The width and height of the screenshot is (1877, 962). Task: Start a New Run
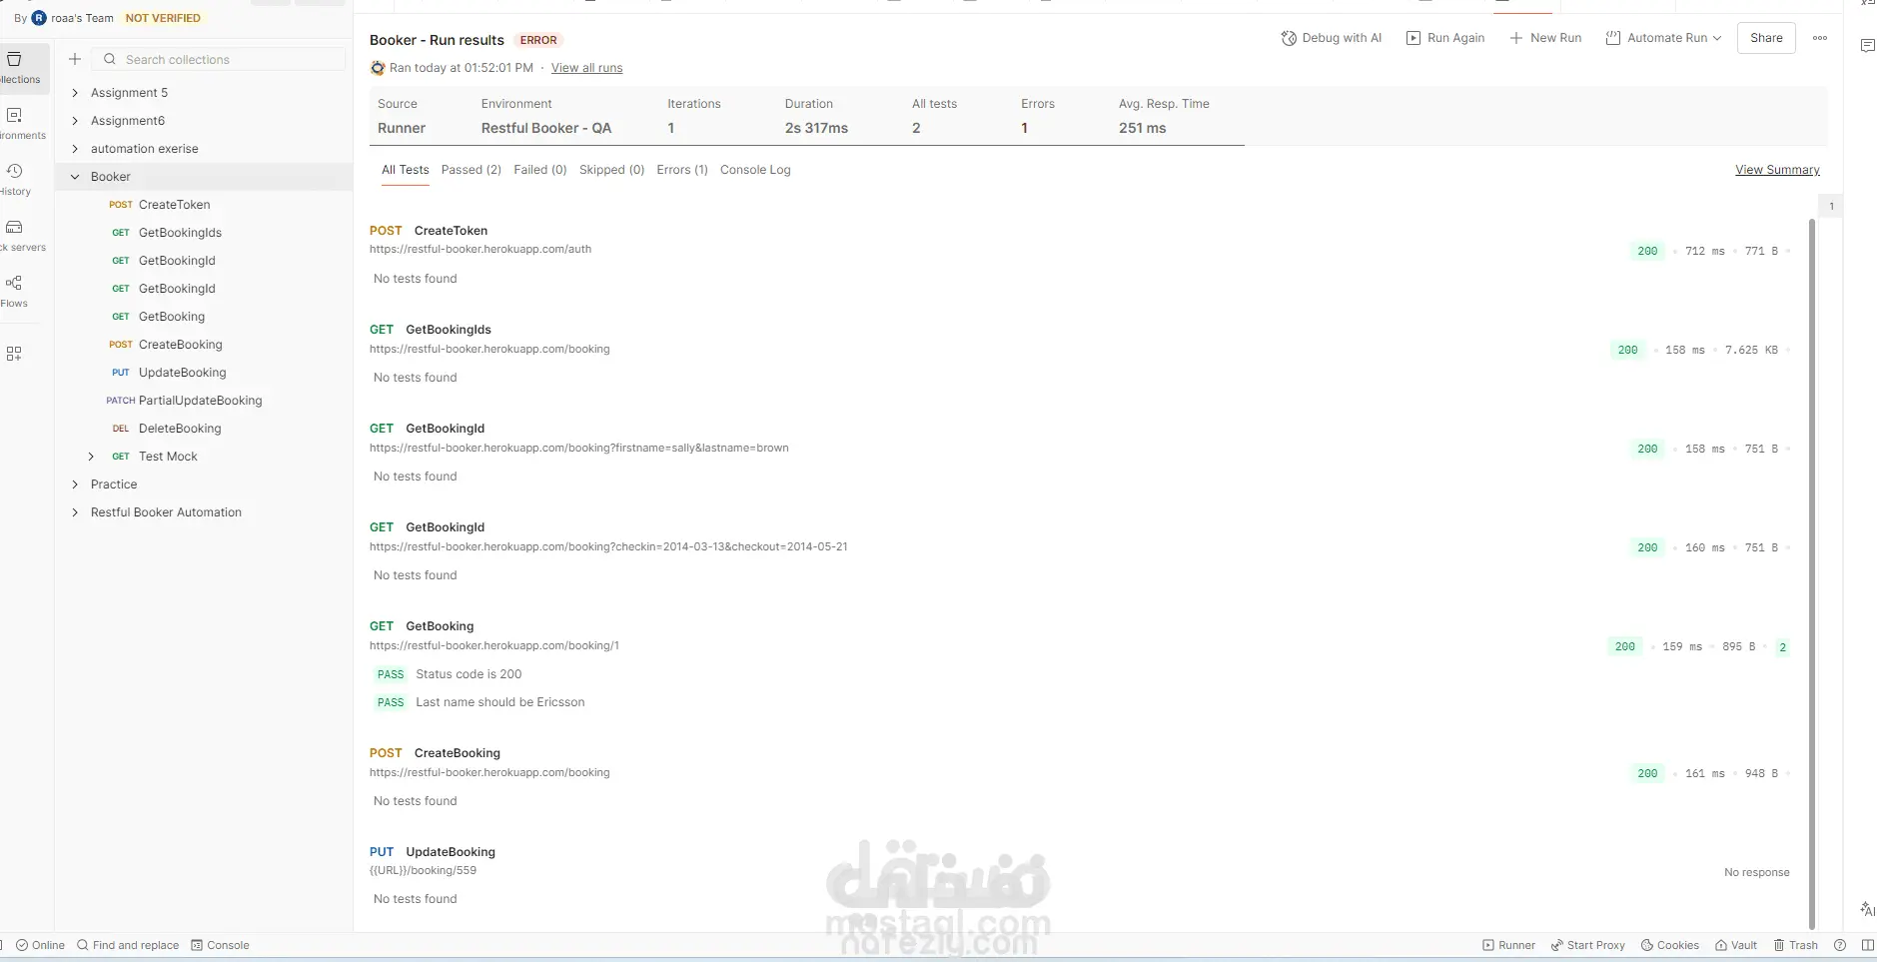[x=1545, y=38]
